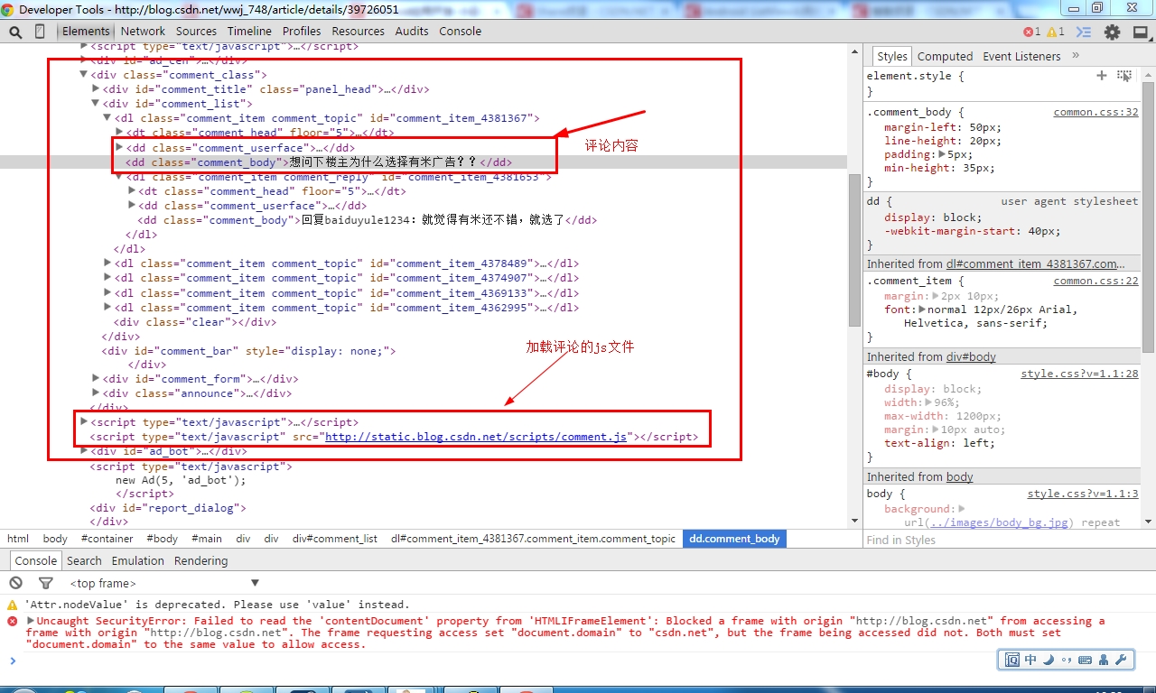Show more sidebar tabs with » chevron
Viewport: 1156px width, 693px height.
1076,55
